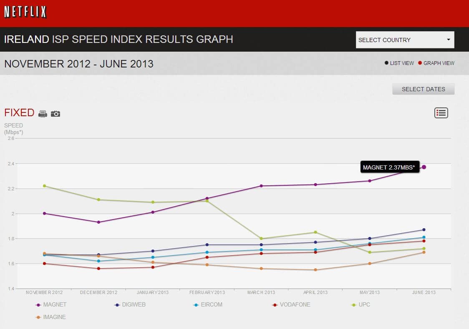This screenshot has height=329, width=469.
Task: Click Vodafone's December 2012 data point
Action: coord(99,268)
